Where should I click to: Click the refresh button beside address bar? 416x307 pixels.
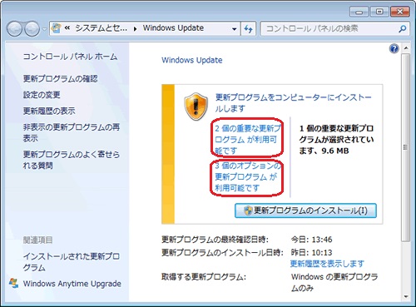click(248, 28)
